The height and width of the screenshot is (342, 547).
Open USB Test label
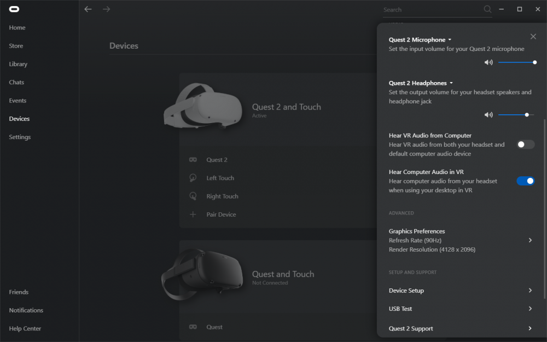coord(400,309)
